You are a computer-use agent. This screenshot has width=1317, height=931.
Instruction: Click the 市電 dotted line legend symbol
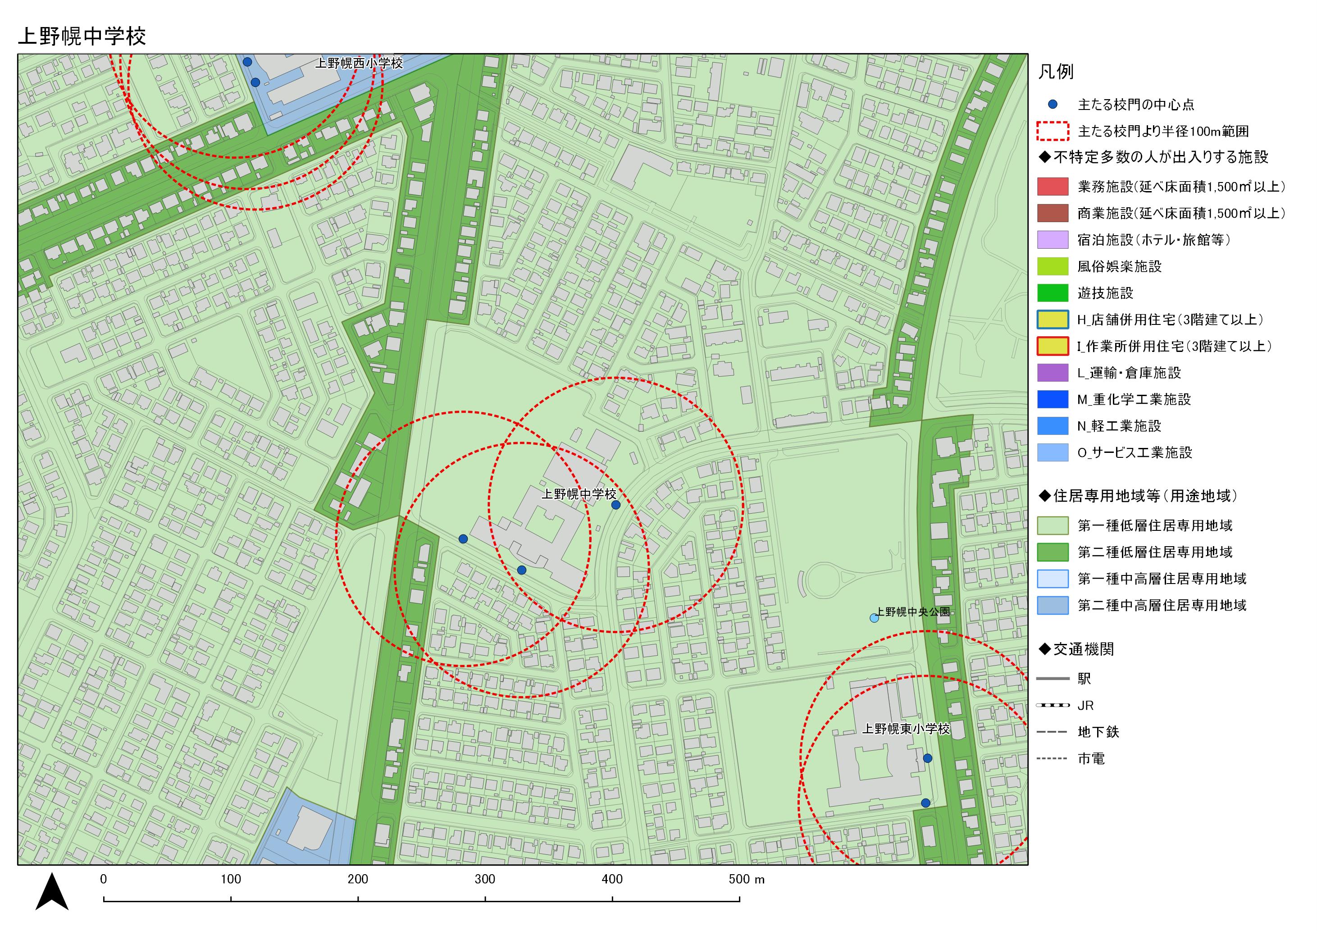coord(1052,758)
